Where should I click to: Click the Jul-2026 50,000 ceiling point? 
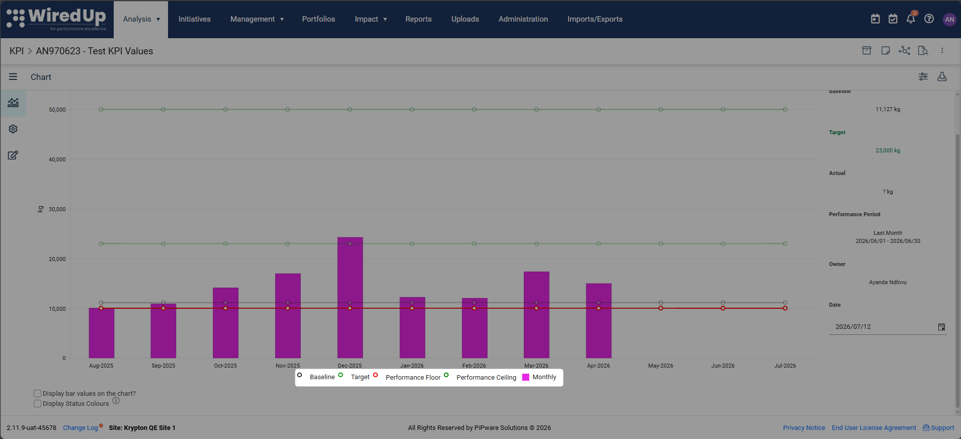click(785, 110)
